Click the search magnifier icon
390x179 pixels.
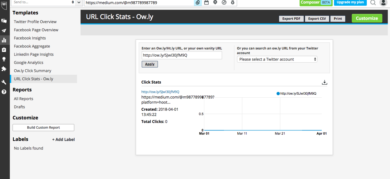(x=373, y=3)
